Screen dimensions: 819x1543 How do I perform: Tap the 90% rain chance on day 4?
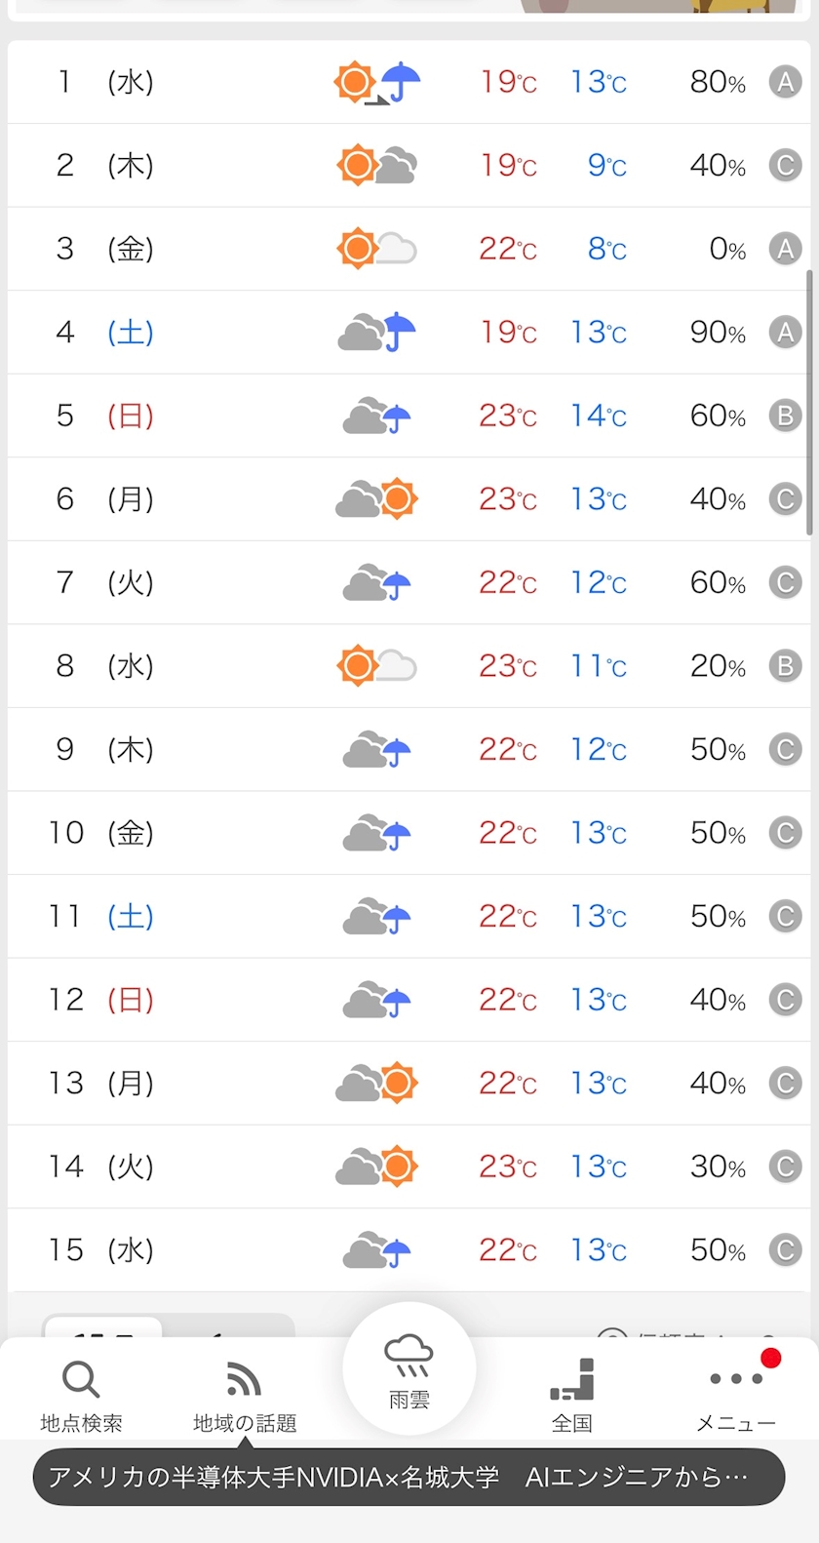coord(718,333)
